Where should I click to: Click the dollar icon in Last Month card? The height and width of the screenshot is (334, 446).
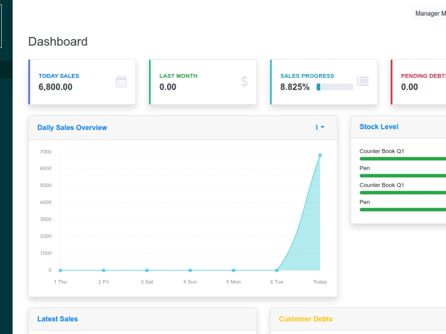coord(244,82)
